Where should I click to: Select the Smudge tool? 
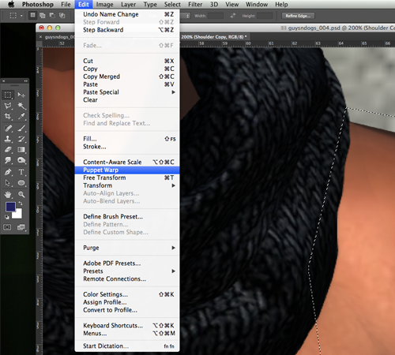click(8, 160)
